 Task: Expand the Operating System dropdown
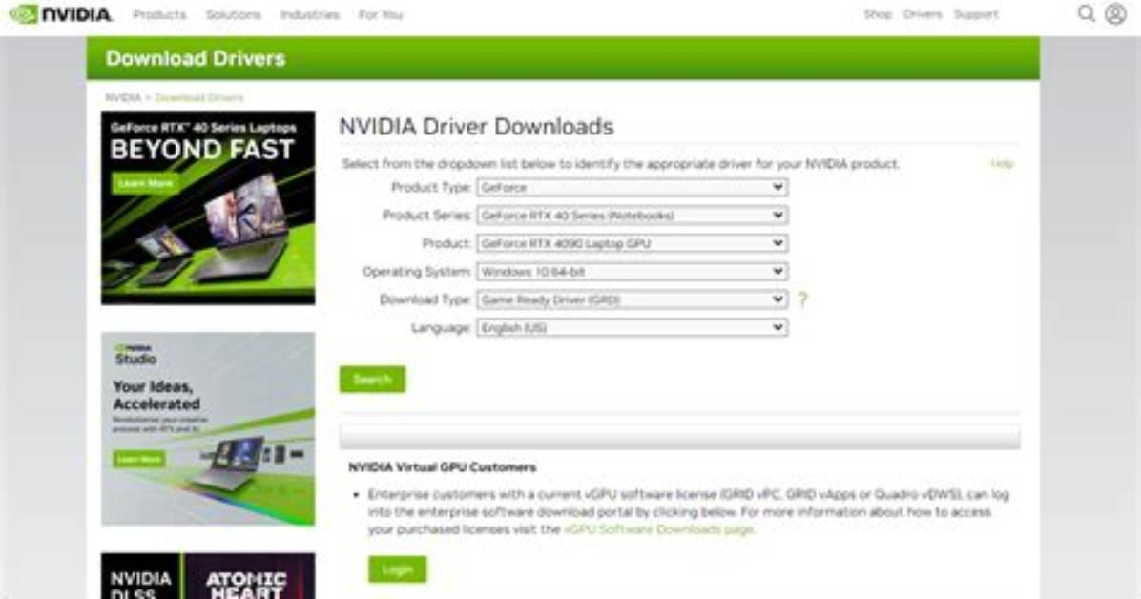633,272
